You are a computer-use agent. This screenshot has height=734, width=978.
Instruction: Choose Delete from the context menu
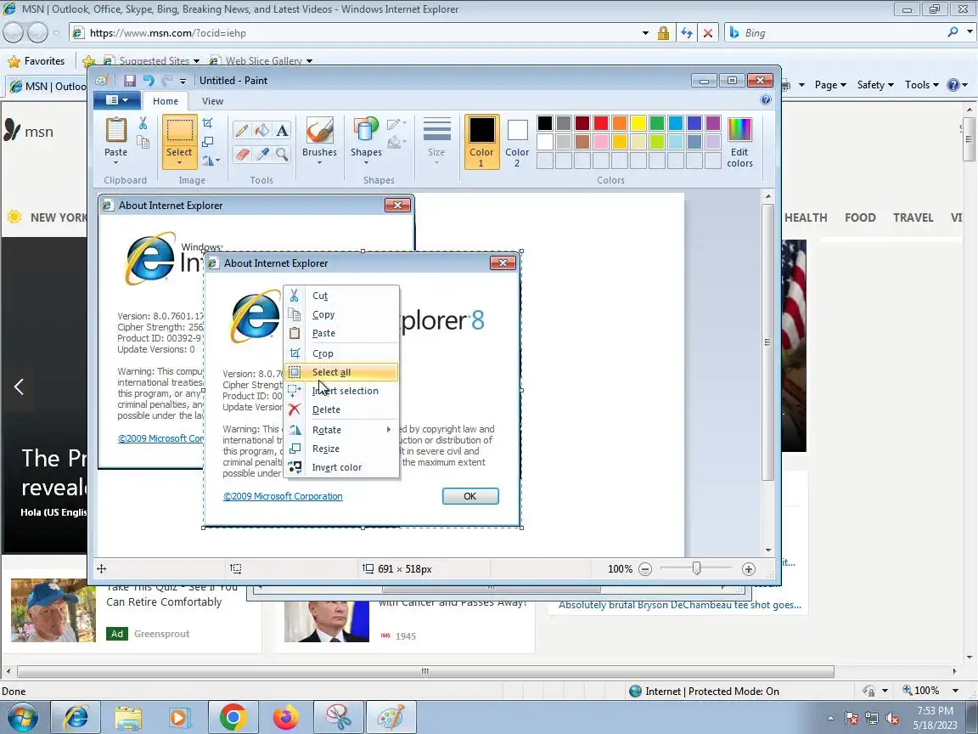coord(341,409)
